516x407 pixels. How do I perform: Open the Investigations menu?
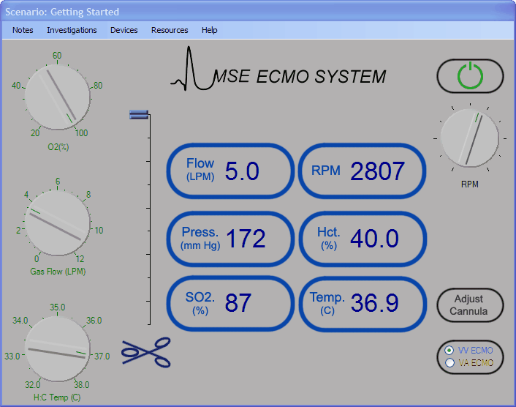72,30
